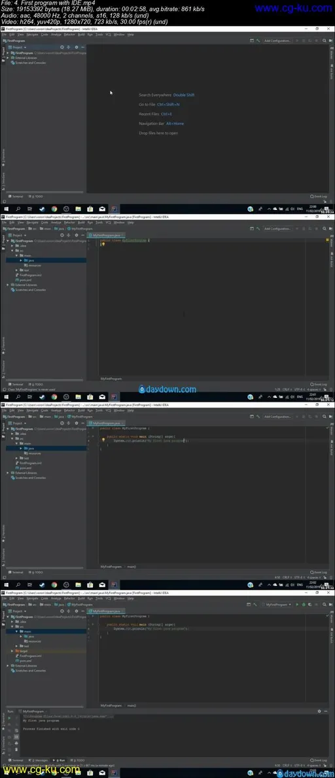This screenshot has height=778, width=335.
Task: Select pom.xml in the second frame
Action: click(x=24, y=280)
